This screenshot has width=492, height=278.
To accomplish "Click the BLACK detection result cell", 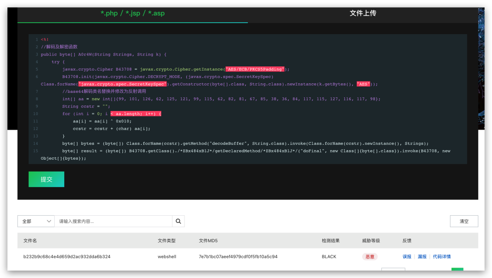I will click(x=329, y=257).
